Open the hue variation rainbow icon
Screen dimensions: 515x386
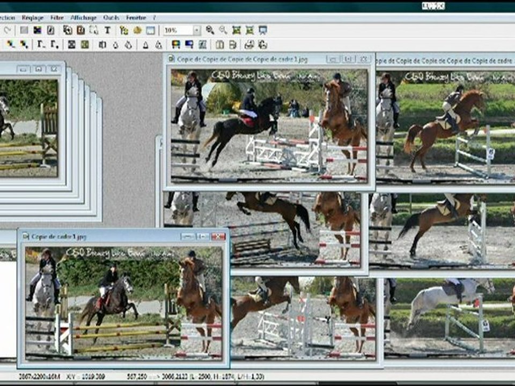176,44
